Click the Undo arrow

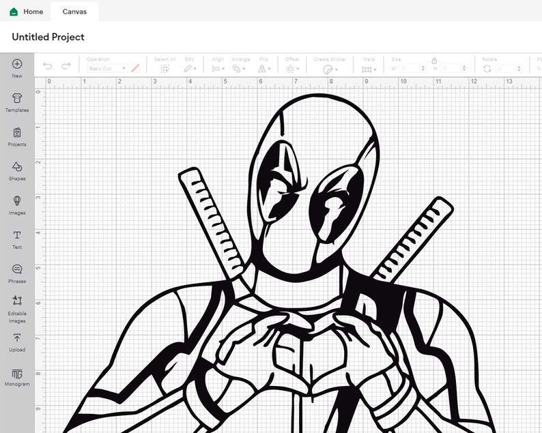coord(48,65)
